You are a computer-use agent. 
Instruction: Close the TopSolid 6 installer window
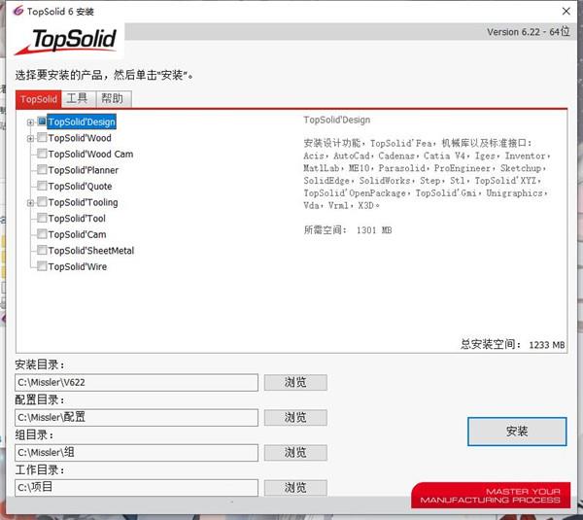(x=566, y=11)
